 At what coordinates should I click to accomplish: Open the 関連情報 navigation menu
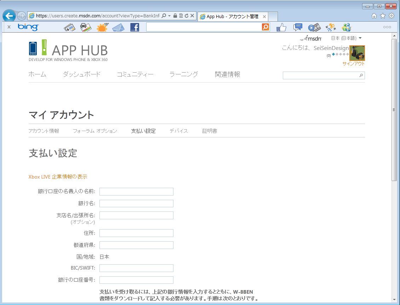[228, 74]
